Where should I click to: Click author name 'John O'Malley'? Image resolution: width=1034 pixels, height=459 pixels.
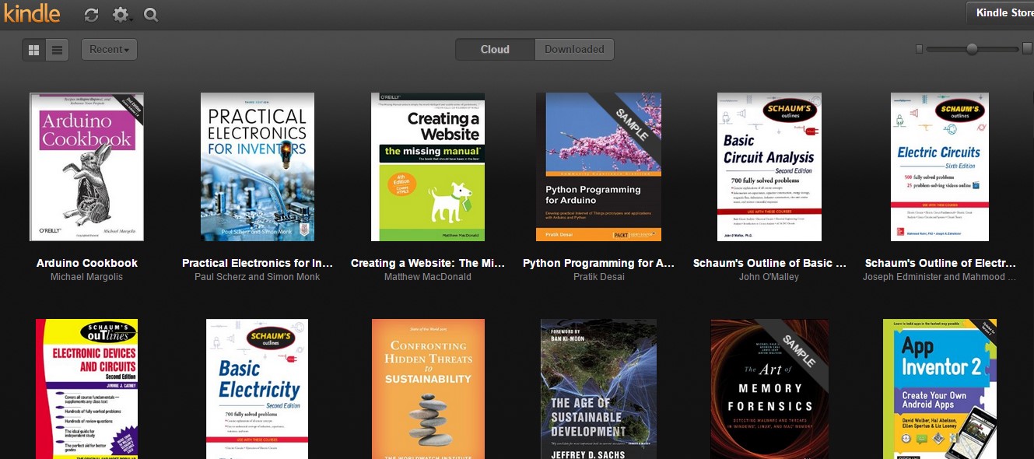point(769,277)
